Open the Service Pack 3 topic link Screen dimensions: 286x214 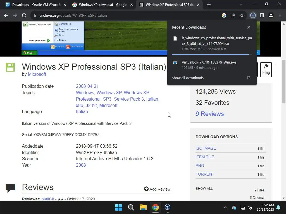point(129,99)
